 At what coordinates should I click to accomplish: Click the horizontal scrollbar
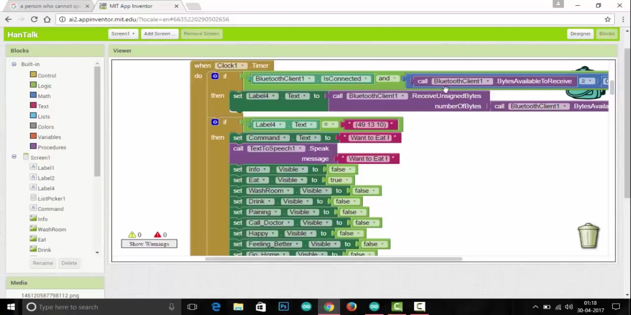(333, 259)
